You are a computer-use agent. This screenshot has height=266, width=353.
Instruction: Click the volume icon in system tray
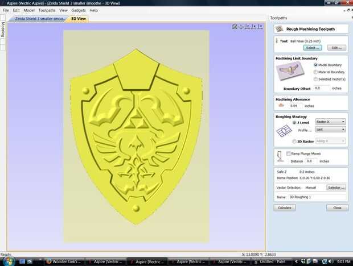[331, 261]
